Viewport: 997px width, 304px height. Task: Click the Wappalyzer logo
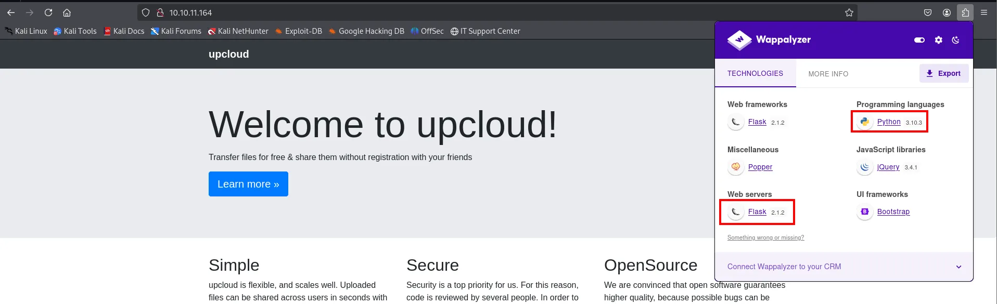[769, 39]
